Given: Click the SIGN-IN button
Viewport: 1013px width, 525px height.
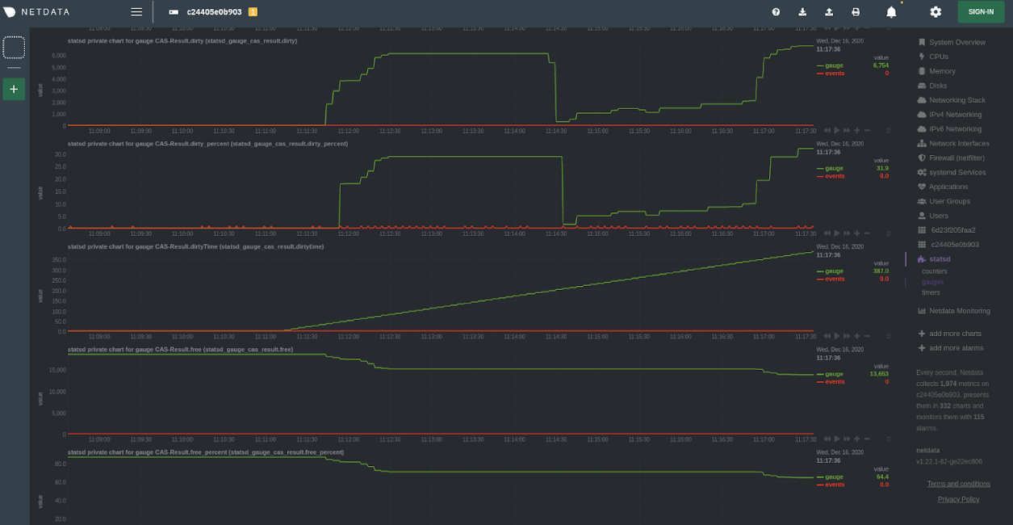Looking at the screenshot, I should pos(981,12).
